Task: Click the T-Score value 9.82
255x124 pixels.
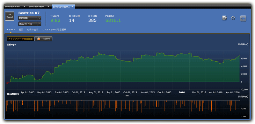Action: pos(55,20)
